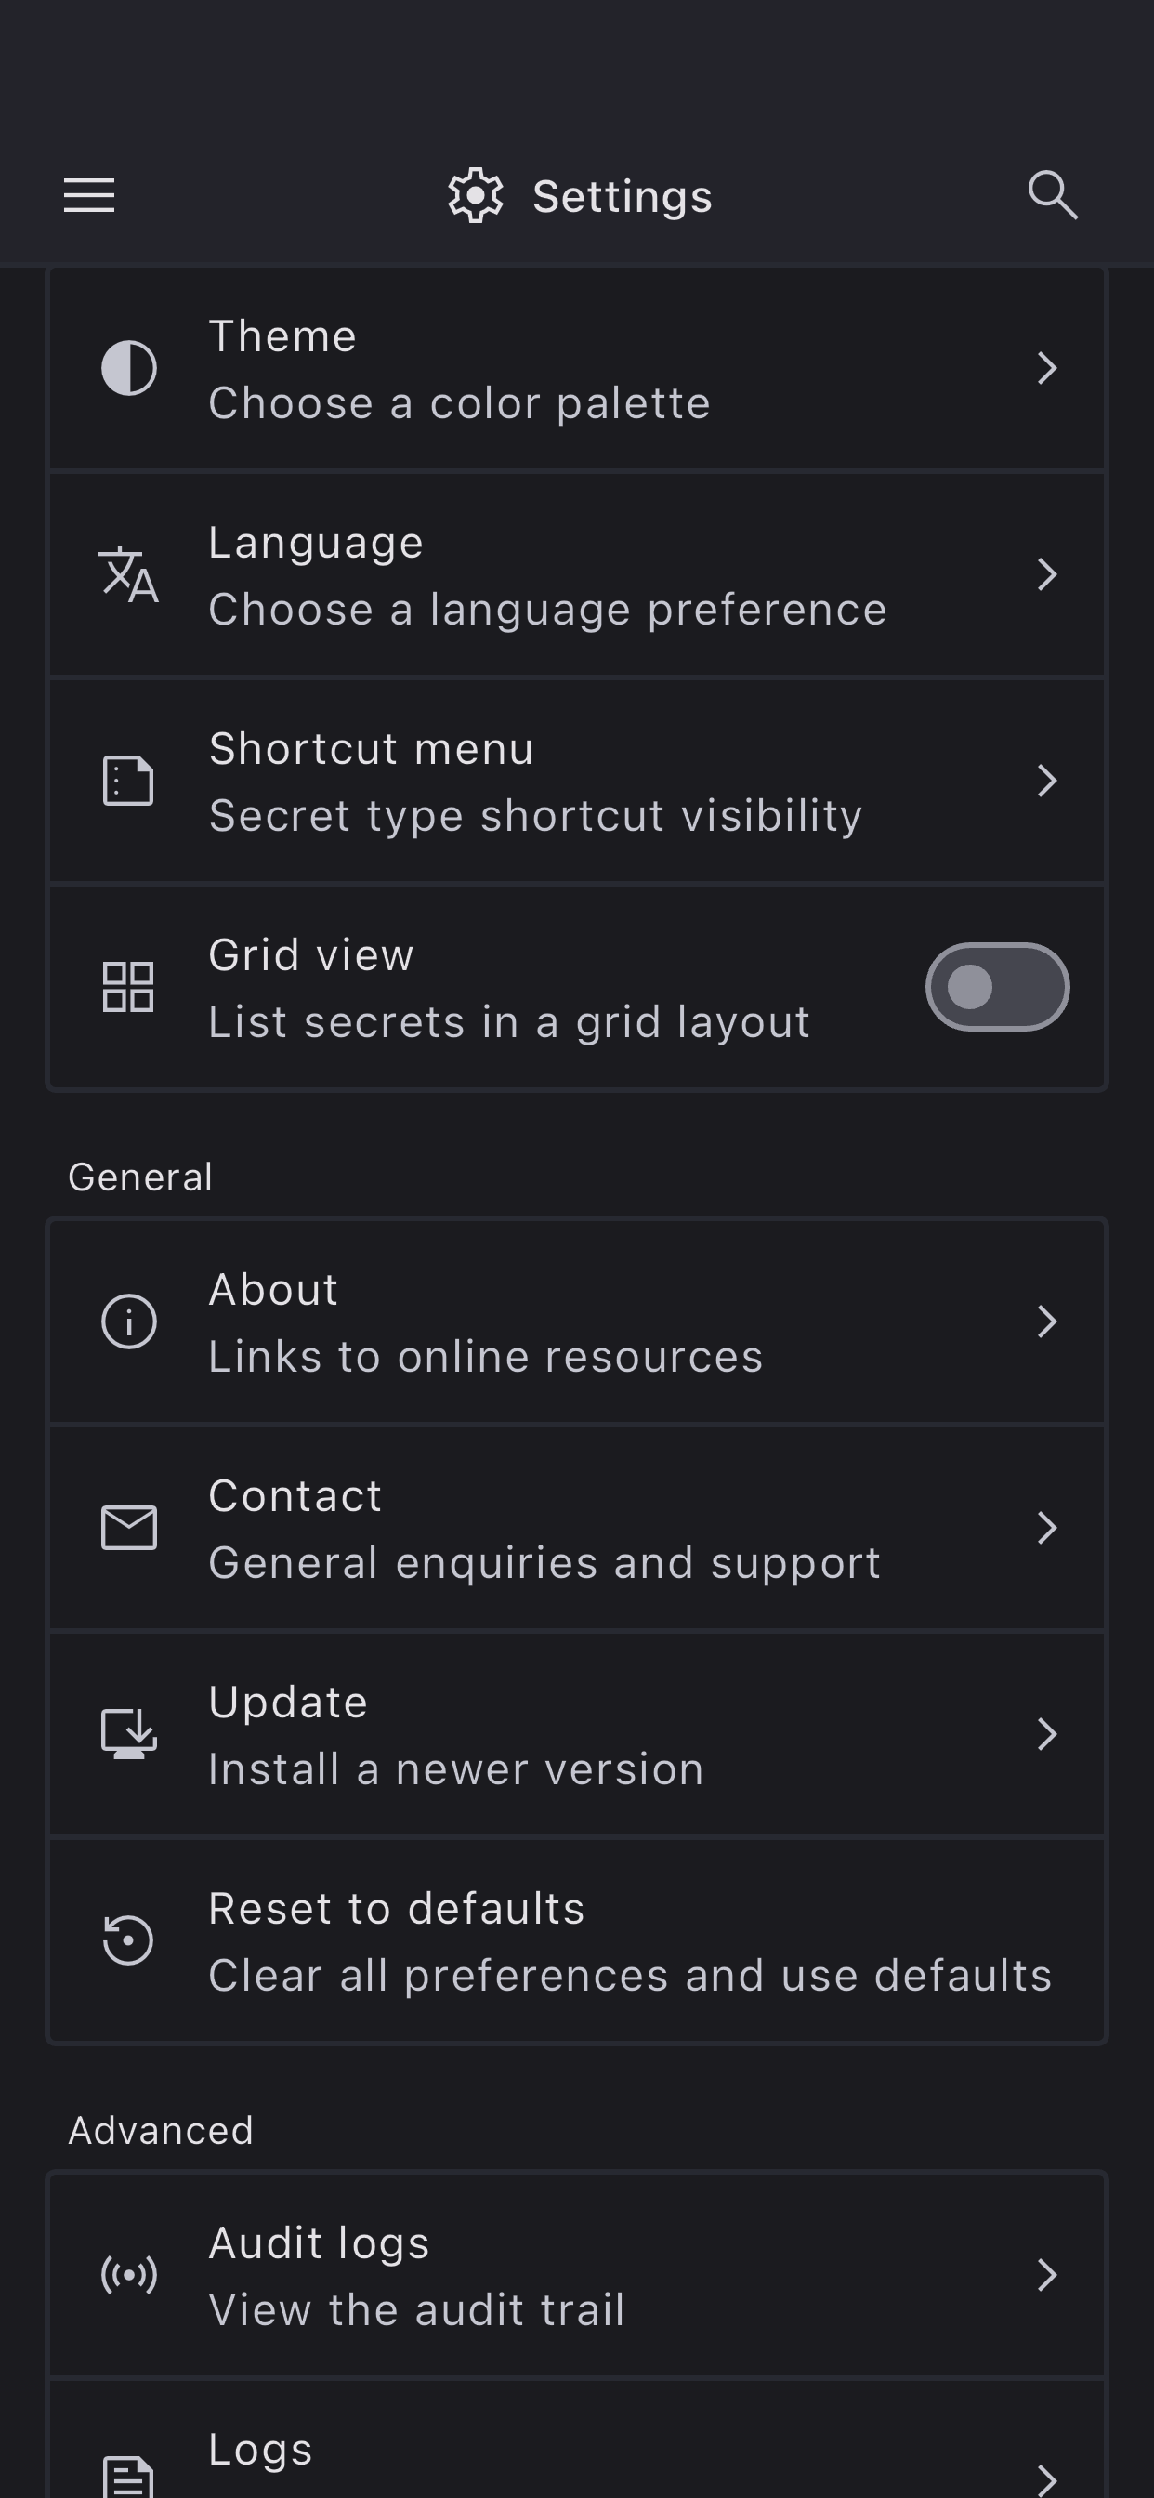Click the About info circle icon
Viewport: 1154px width, 2498px height.
click(x=129, y=1321)
